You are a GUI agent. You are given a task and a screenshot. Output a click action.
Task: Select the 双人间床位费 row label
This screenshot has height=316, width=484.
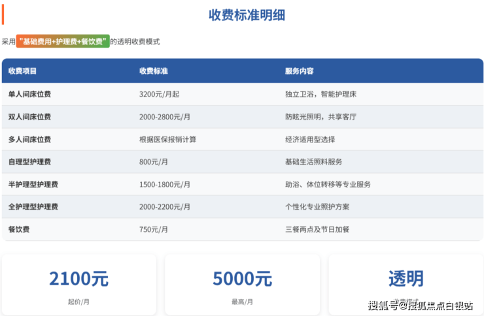[x=29, y=117]
